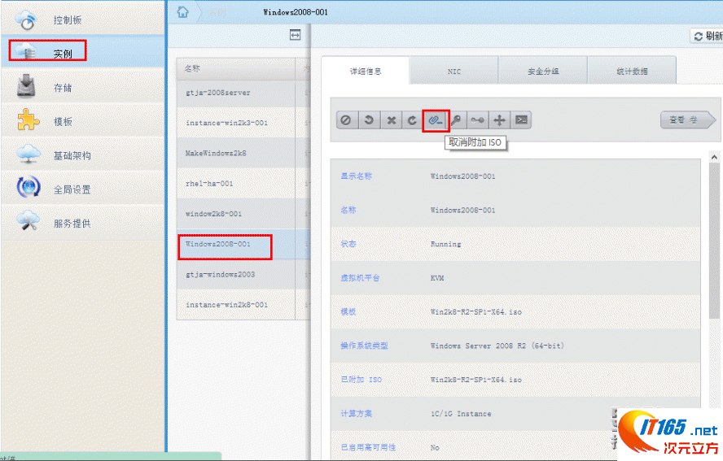Click the 已附加 ISO field label

tap(361, 380)
